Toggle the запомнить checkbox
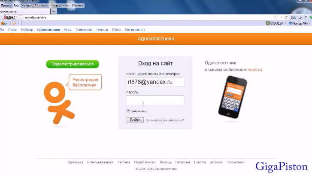The height and width of the screenshot is (176, 312). click(x=128, y=111)
